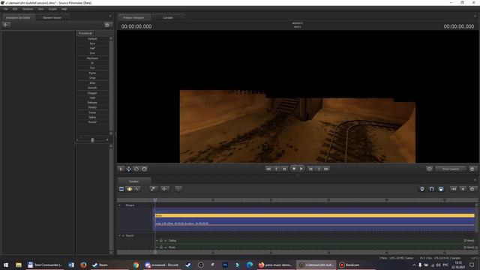Collapse the Picture track group

tap(120, 205)
